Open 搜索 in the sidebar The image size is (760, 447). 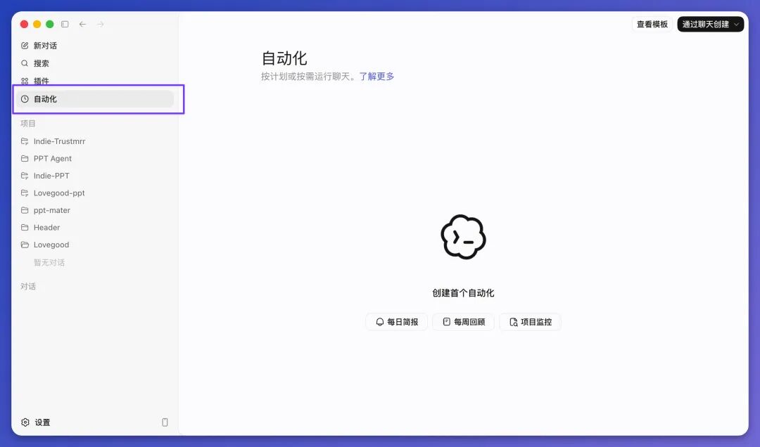(95, 63)
